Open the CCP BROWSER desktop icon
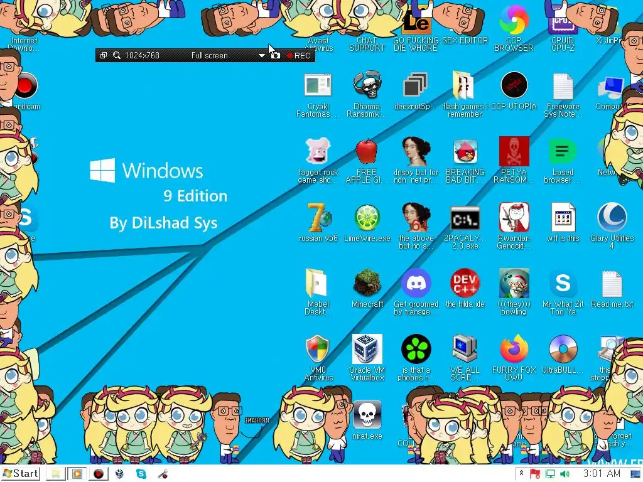643x482 pixels. pyautogui.click(x=514, y=29)
